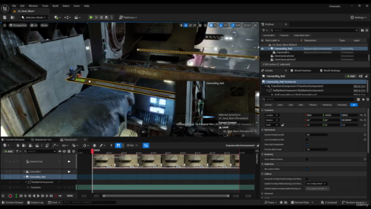Screen dimensions: 371x209
Task: Select the rotate gizmo in the viewport
Action: pyautogui.click(x=190, y=25)
